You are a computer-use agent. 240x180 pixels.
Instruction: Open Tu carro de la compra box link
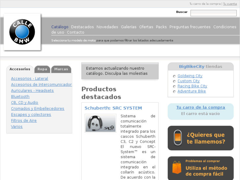201,107
